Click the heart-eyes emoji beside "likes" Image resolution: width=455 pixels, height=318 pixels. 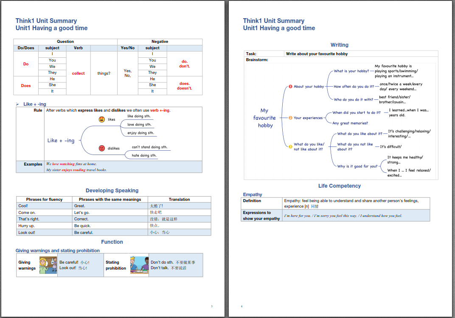click(101, 119)
